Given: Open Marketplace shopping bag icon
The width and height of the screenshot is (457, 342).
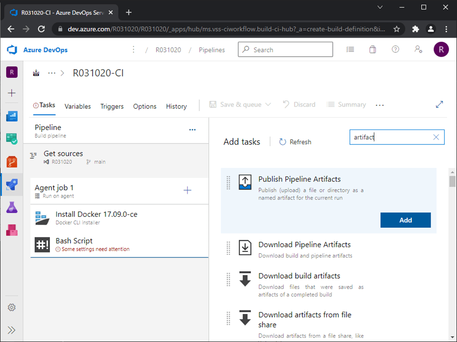Looking at the screenshot, I should pos(373,49).
